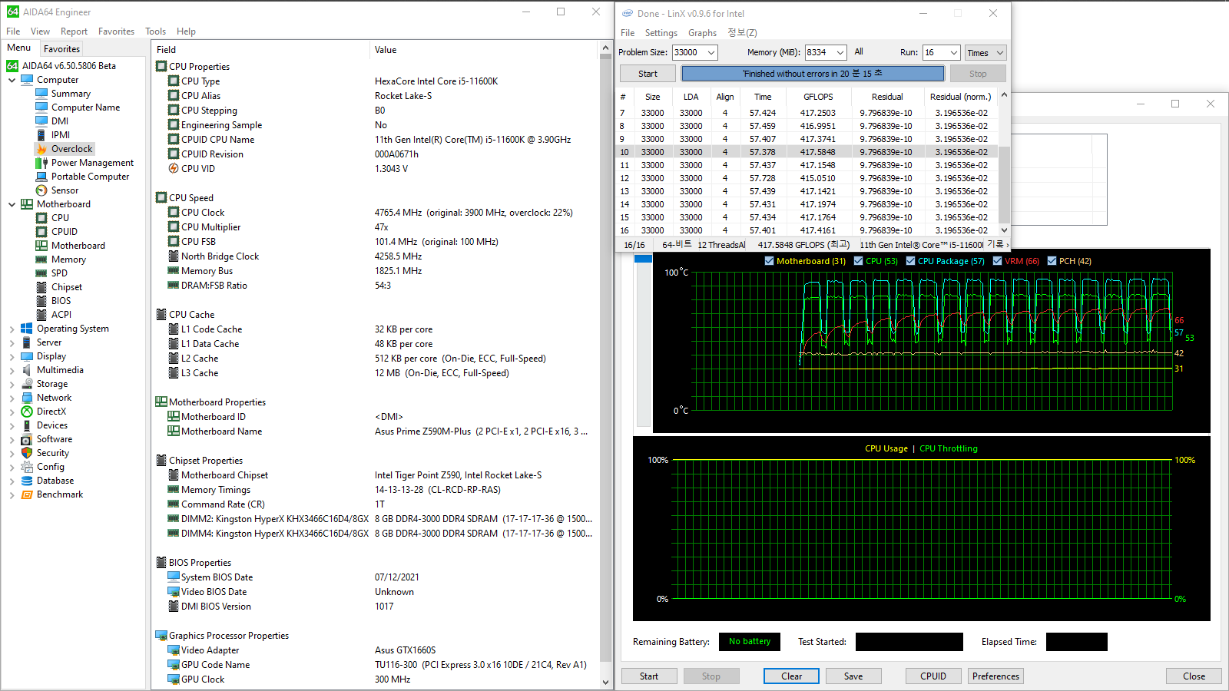Click the Security shield icon
The height and width of the screenshot is (691, 1229).
coord(27,453)
